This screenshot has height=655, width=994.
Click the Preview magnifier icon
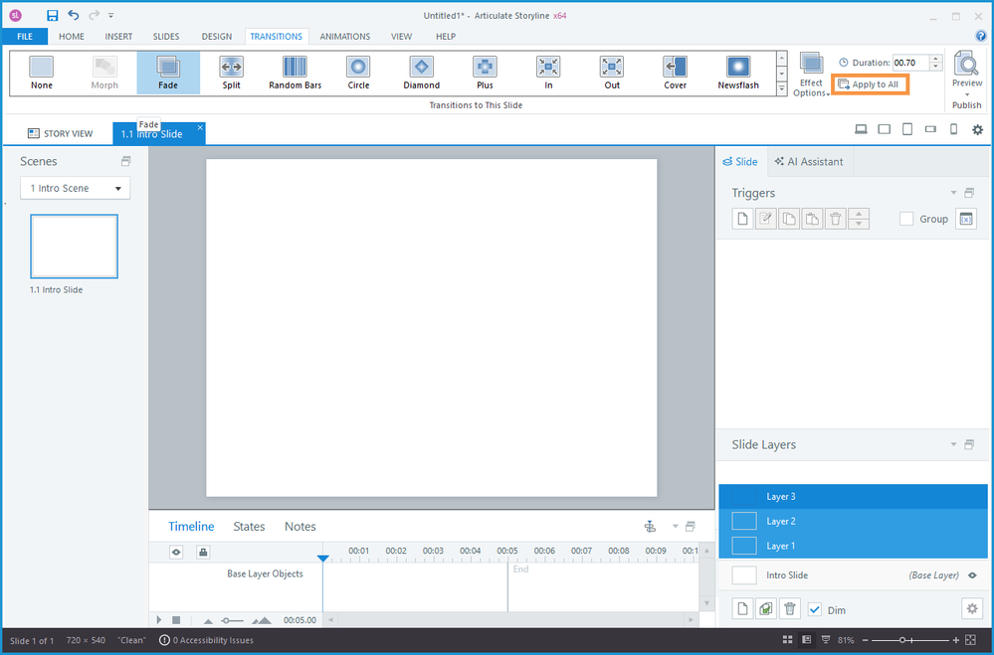(966, 65)
